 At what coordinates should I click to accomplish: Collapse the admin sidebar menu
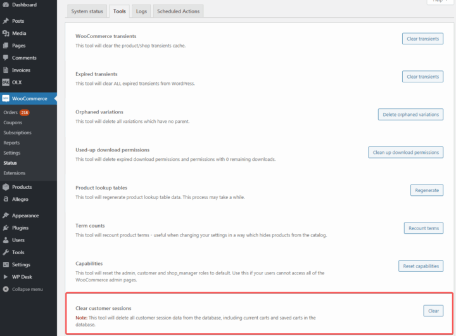6,289
